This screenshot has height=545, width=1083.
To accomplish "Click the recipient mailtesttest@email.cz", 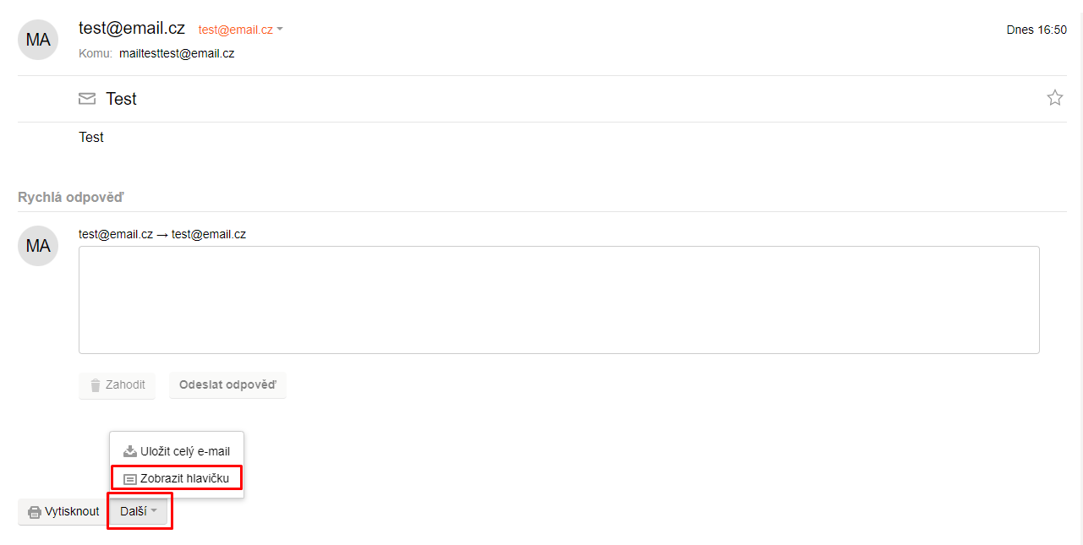I will click(x=177, y=53).
